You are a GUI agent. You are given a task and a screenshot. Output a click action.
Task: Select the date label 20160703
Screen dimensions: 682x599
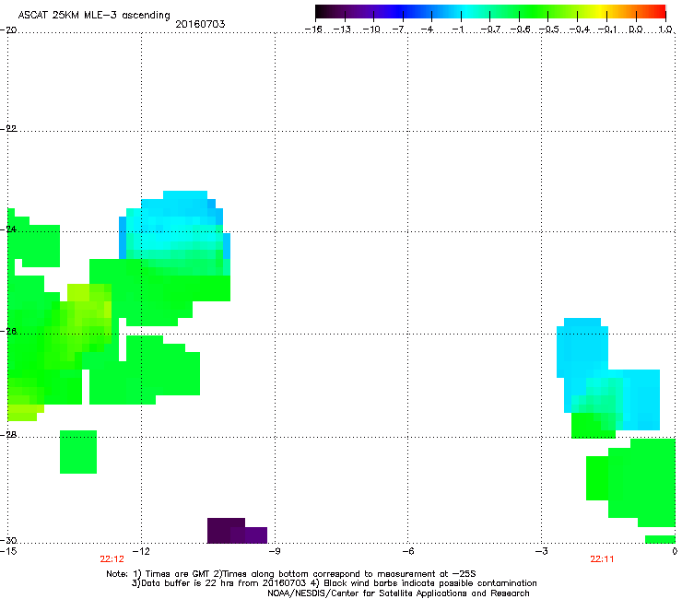[200, 24]
